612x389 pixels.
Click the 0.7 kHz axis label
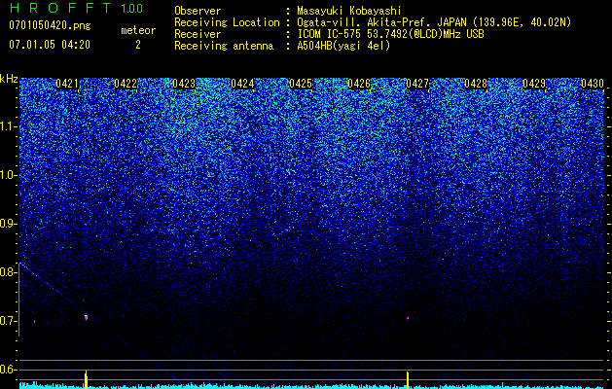8,321
